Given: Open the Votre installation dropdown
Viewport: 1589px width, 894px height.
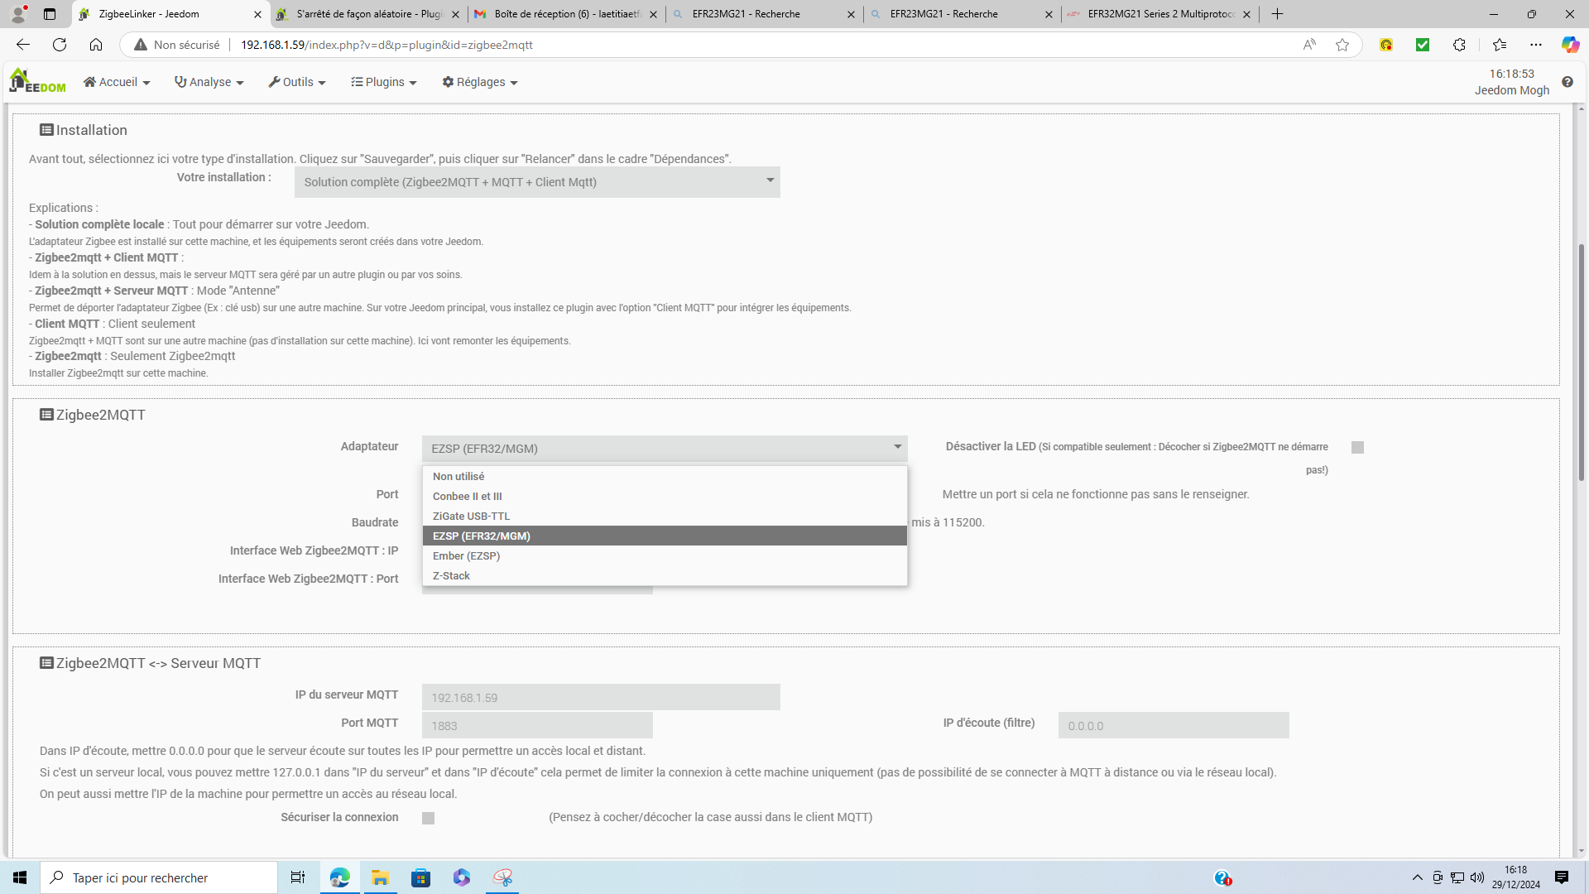Looking at the screenshot, I should (x=537, y=182).
